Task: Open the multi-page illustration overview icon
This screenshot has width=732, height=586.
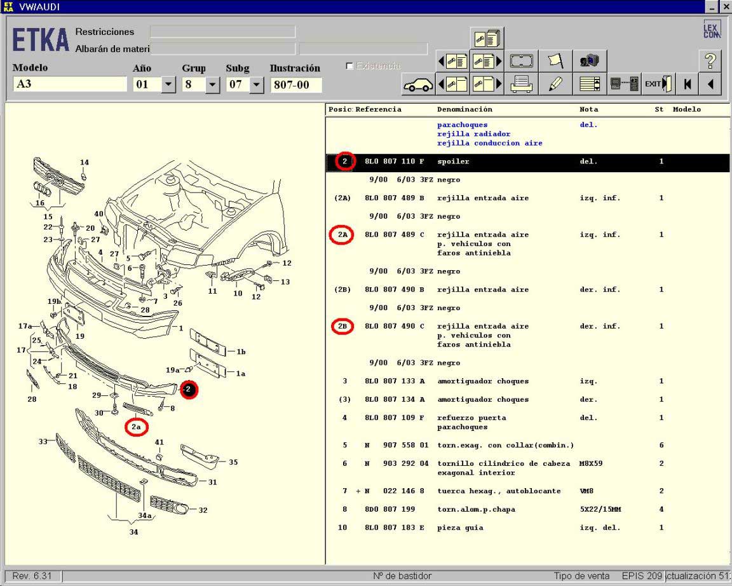Action: click(487, 38)
